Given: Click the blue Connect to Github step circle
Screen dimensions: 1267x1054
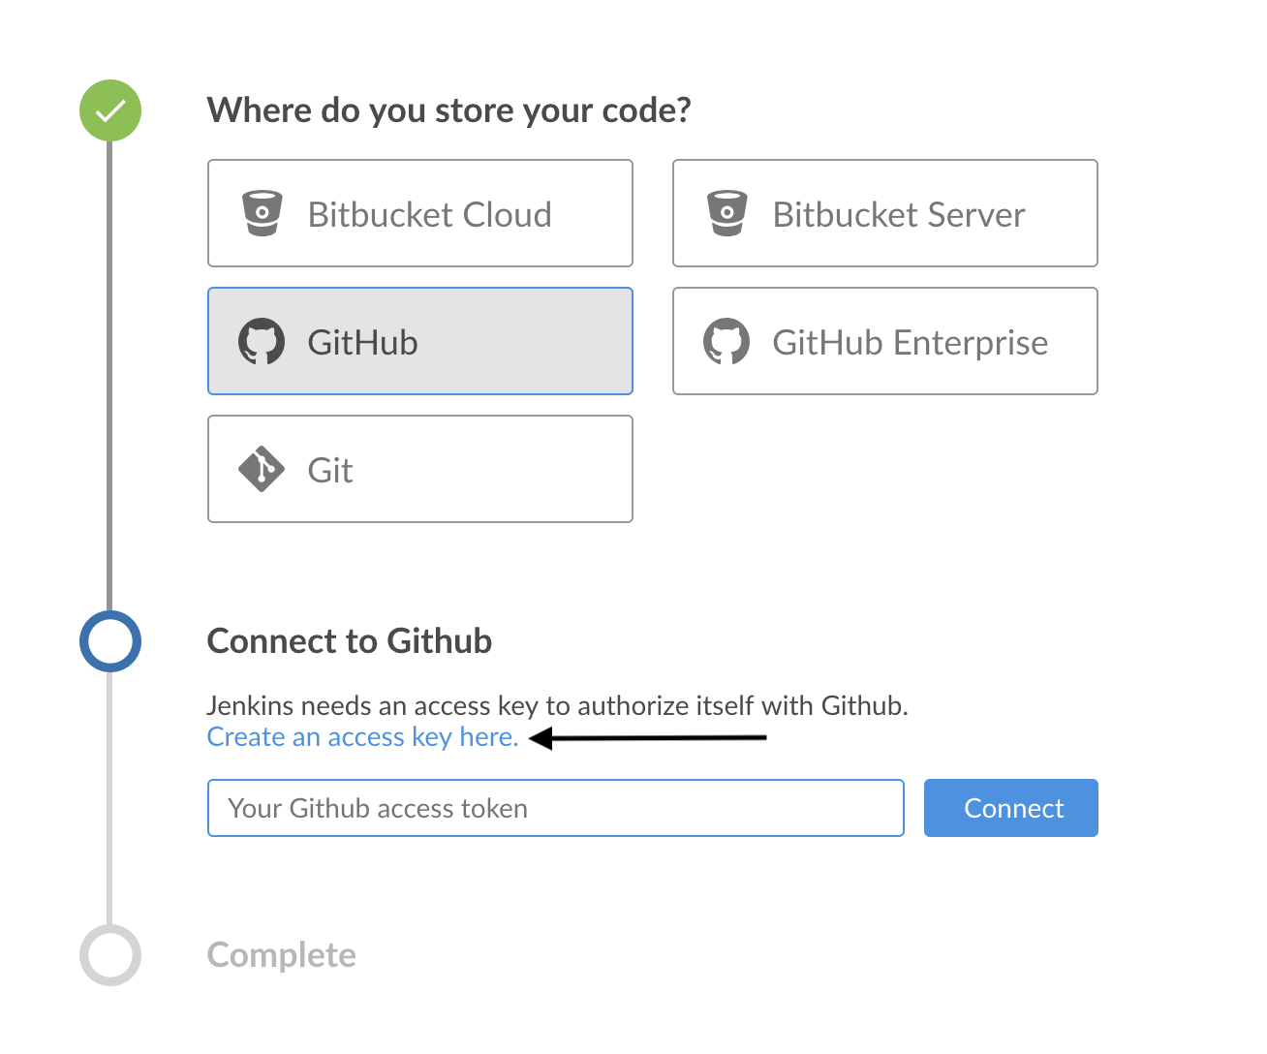Looking at the screenshot, I should pyautogui.click(x=110, y=641).
